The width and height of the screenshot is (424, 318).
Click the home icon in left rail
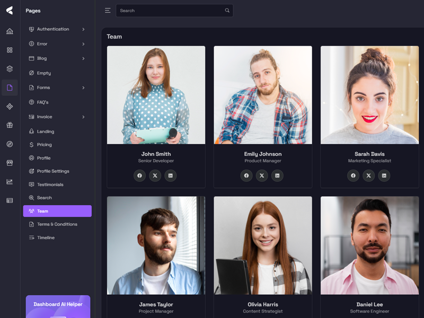pos(10,31)
